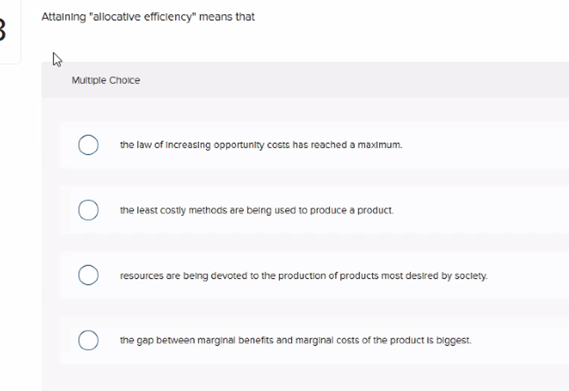Select the last radio button about marginal benefits
The image size is (569, 391).
coord(88,339)
